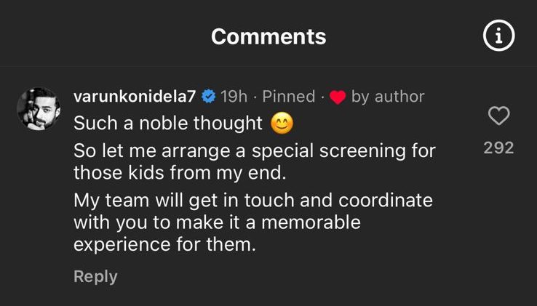Click the Comments header title

click(x=268, y=36)
